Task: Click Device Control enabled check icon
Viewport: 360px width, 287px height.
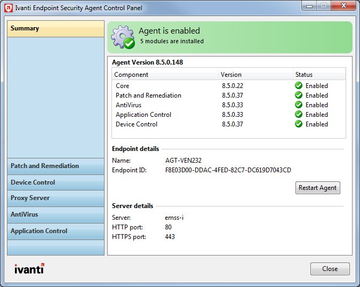Action: point(299,124)
